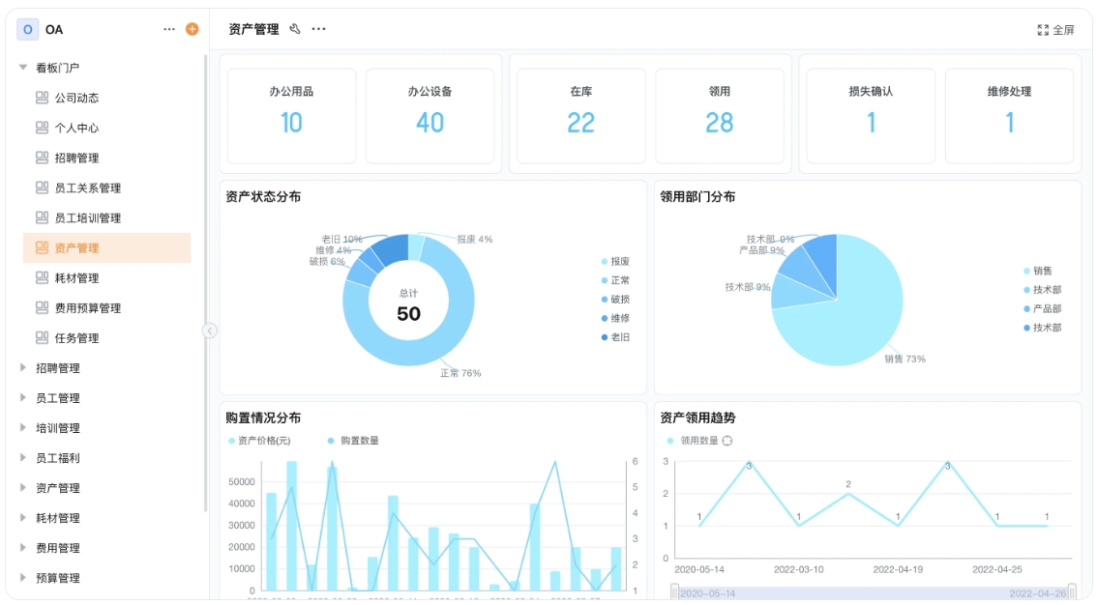Collapse the 看板门户 section

coord(21,67)
